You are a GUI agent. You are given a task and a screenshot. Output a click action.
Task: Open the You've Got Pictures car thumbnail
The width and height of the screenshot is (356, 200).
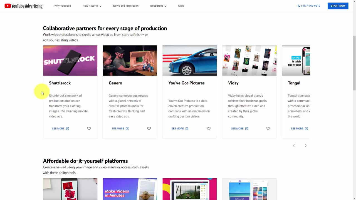[190, 61]
